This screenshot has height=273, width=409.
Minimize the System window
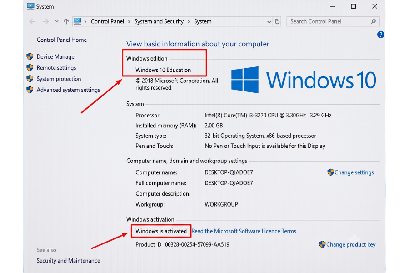pyautogui.click(x=332, y=6)
